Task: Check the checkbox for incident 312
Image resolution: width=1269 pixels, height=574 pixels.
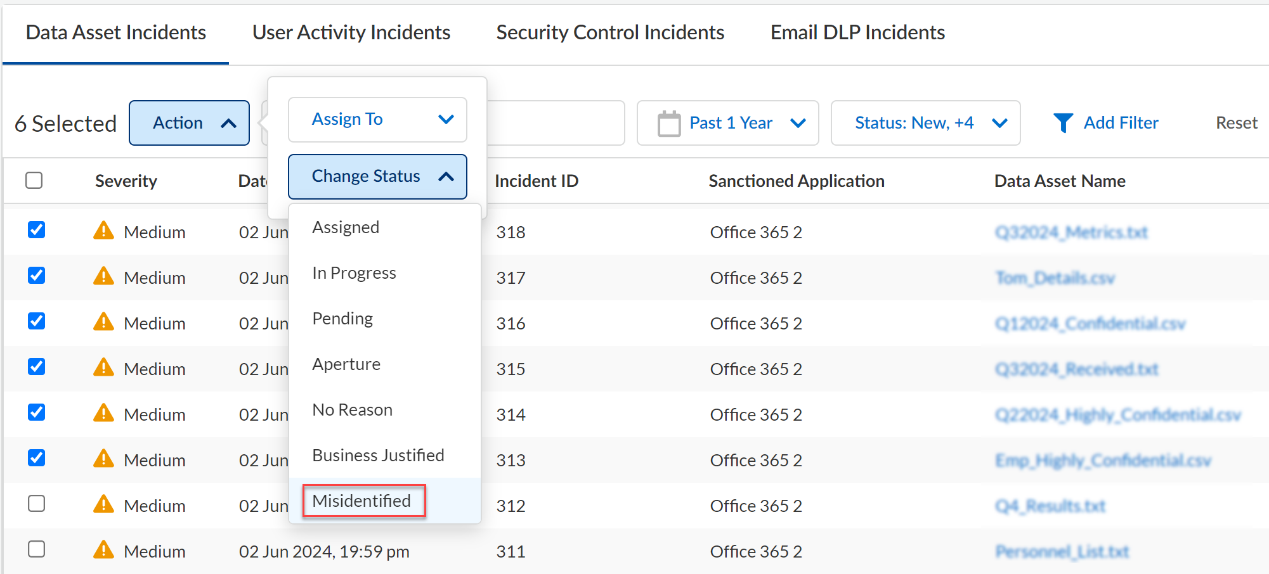Action: (x=37, y=504)
